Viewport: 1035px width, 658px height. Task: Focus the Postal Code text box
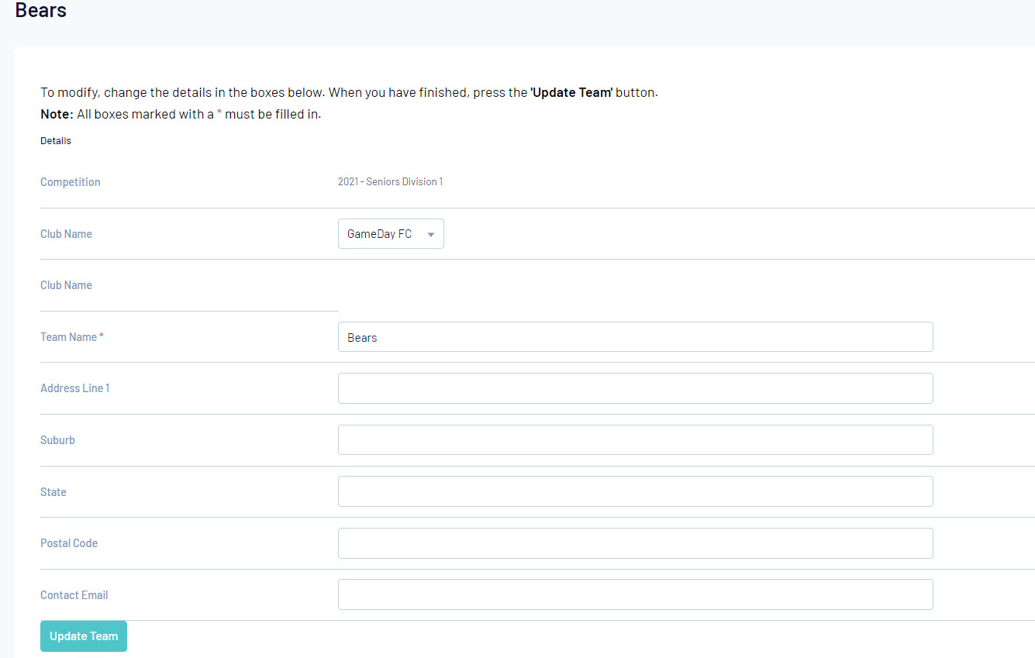click(636, 543)
